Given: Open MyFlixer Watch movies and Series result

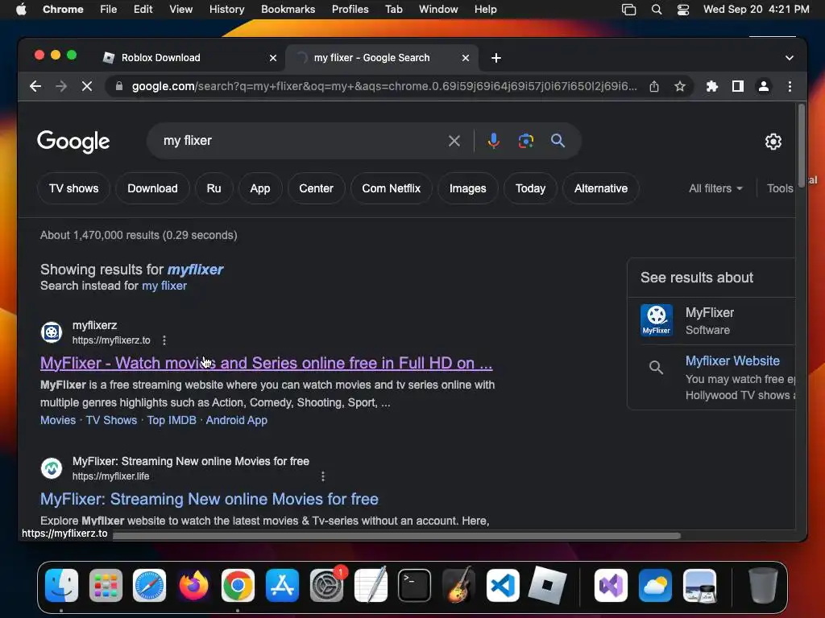Looking at the screenshot, I should (x=266, y=363).
